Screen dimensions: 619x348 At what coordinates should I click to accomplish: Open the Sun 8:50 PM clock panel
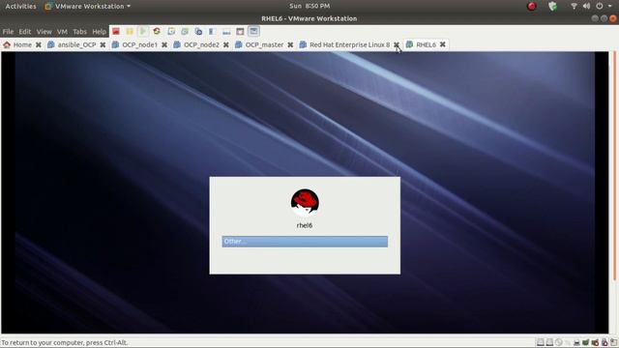[x=309, y=6]
